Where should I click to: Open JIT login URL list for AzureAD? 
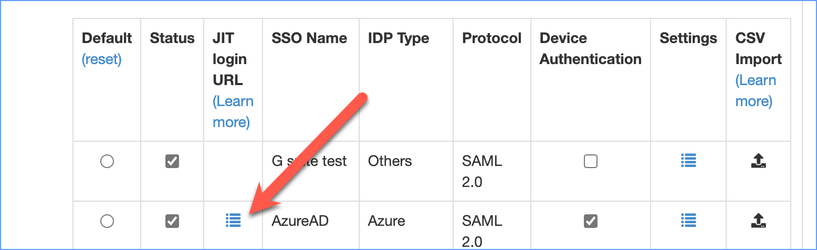click(233, 221)
